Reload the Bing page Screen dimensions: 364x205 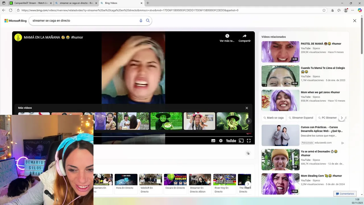pos(11,10)
